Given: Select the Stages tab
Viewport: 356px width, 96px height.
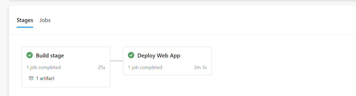Looking at the screenshot, I should click(x=25, y=20).
